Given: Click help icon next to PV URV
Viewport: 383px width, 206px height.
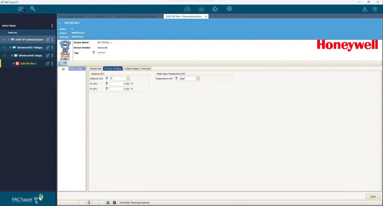Looking at the screenshot, I should 106,84.
